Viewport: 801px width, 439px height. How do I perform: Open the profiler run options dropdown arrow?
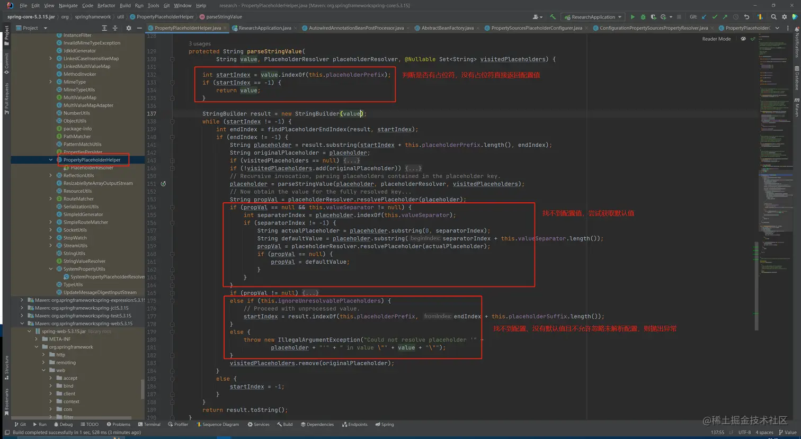(671, 17)
